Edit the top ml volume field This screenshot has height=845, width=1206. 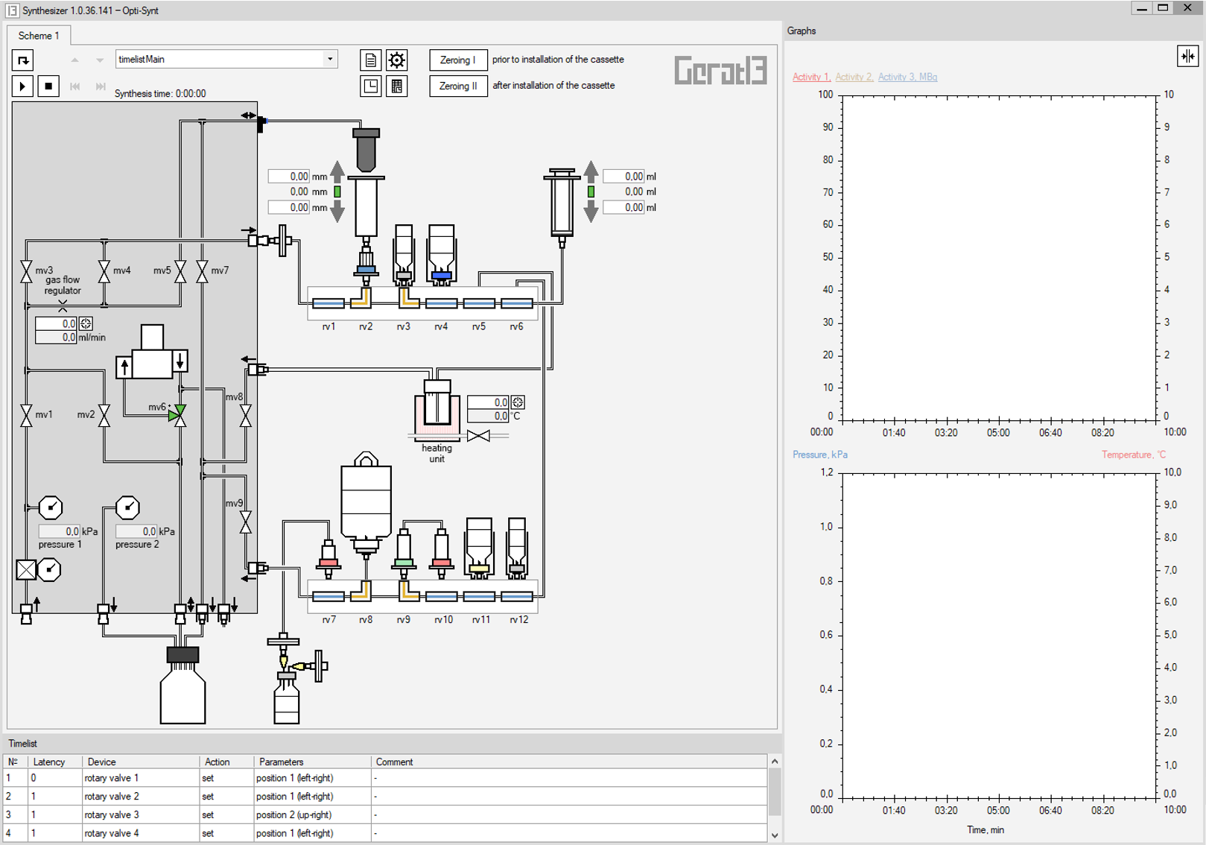coord(623,177)
